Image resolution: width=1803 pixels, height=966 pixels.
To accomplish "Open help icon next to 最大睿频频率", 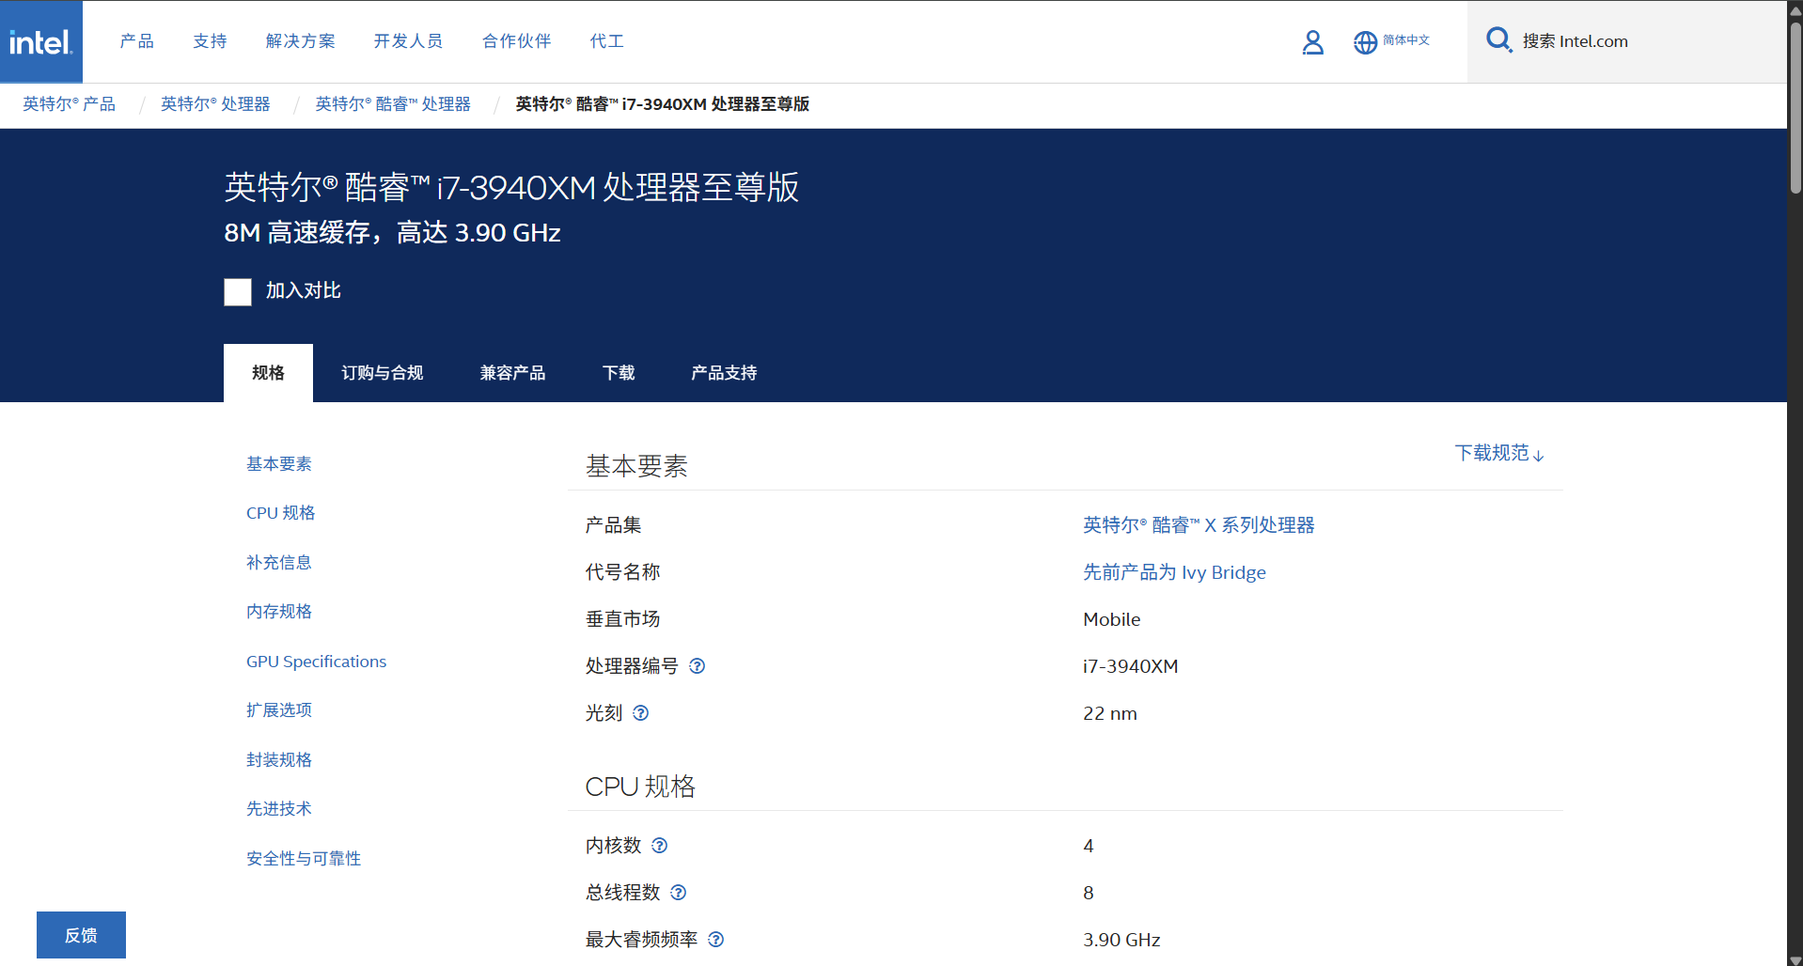I will (x=715, y=940).
